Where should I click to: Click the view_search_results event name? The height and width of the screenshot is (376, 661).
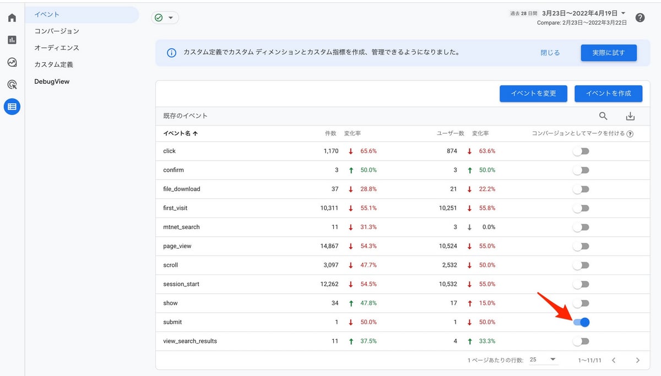pyautogui.click(x=190, y=341)
